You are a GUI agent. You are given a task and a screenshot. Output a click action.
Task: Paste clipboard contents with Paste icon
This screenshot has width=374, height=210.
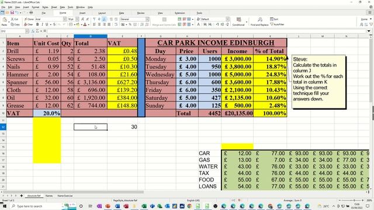click(5, 22)
